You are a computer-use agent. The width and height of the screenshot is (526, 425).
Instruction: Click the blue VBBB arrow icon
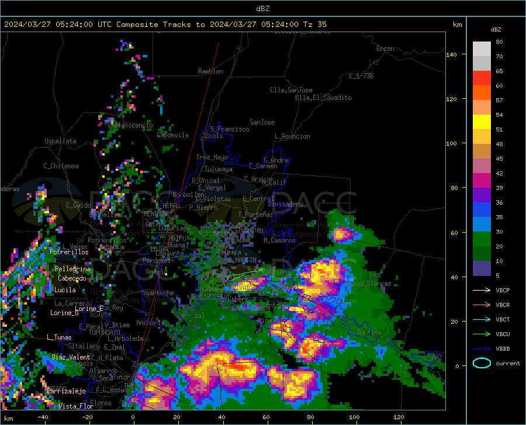pyautogui.click(x=482, y=349)
